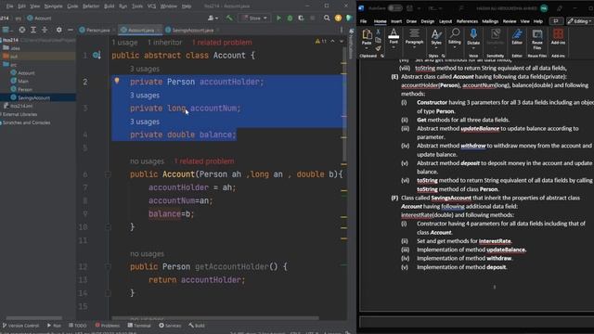Screen dimensions: 594x334
Task: Go to previous highlighted error arrow
Action: pos(332,41)
